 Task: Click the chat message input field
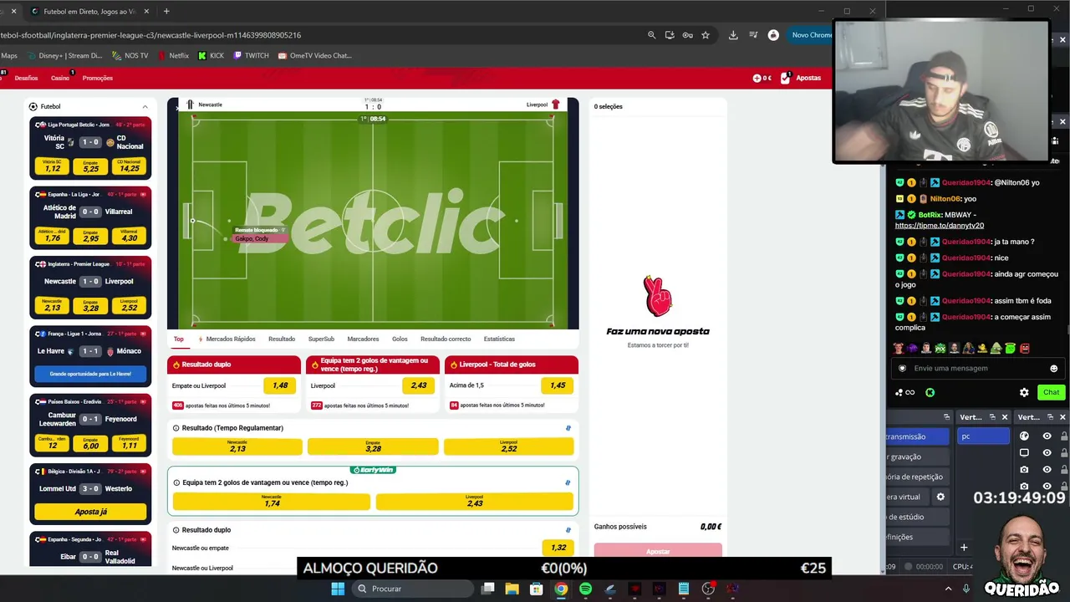coord(976,368)
